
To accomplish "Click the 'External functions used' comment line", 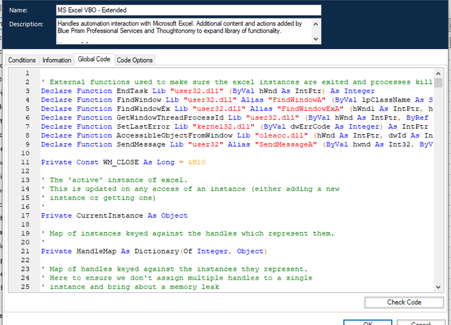I will tap(237, 82).
